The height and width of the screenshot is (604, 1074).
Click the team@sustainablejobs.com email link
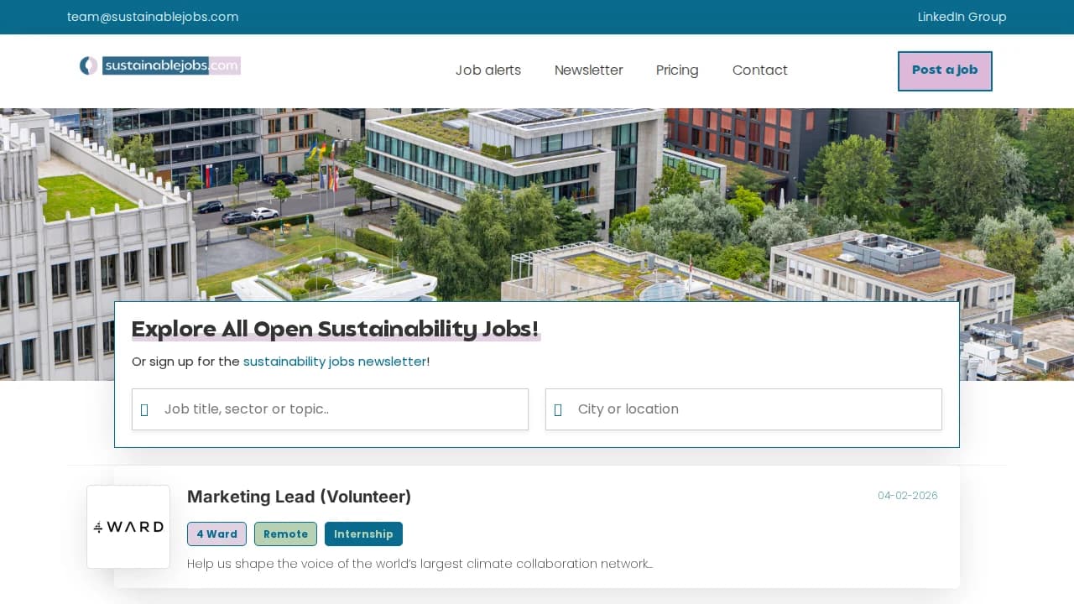click(153, 17)
